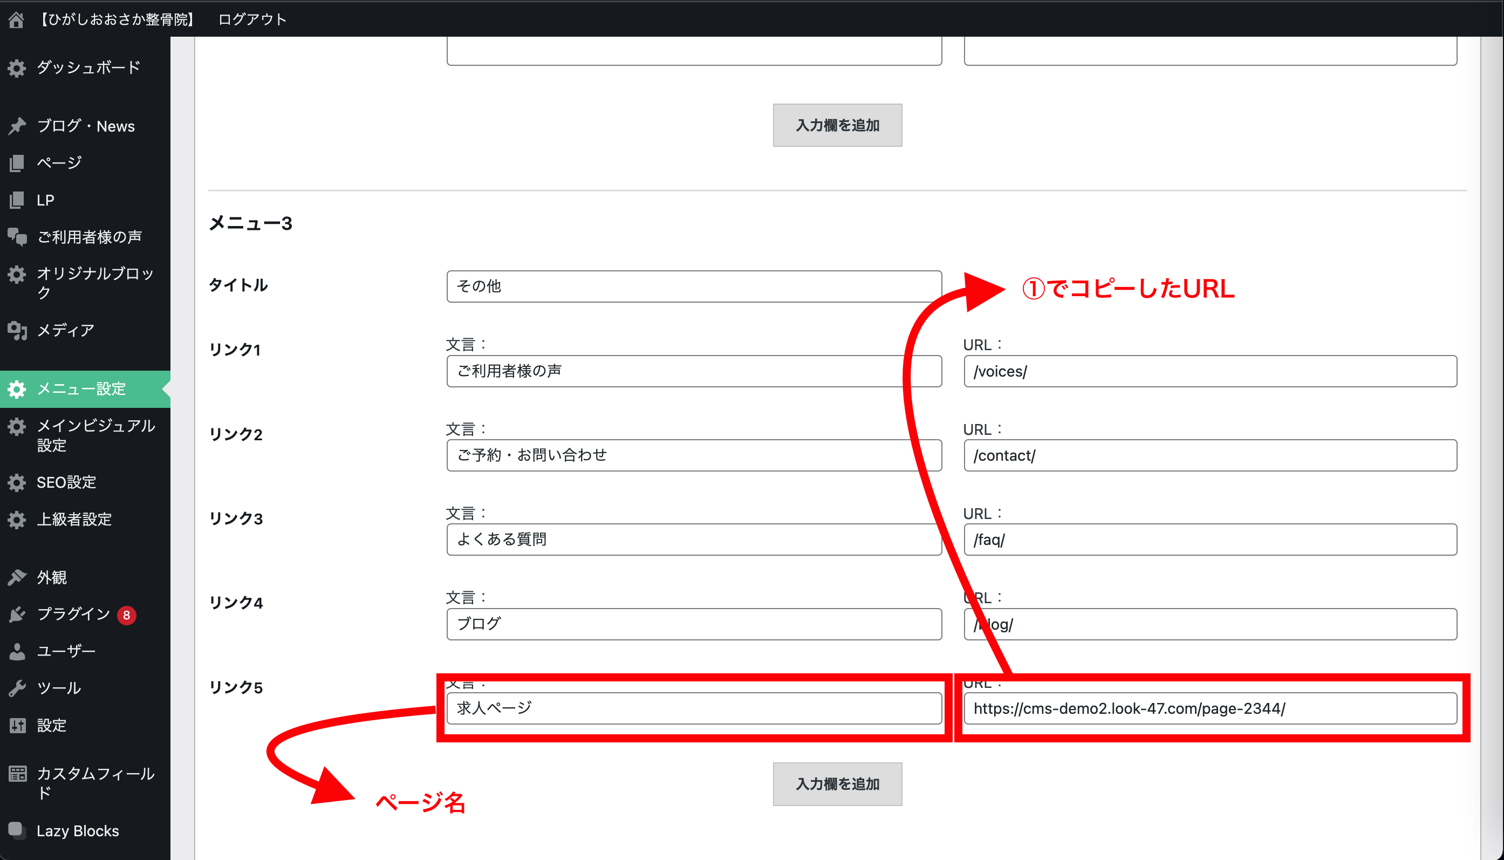Click the ツール wrench icon
Viewport: 1504px width, 860px height.
pos(17,688)
